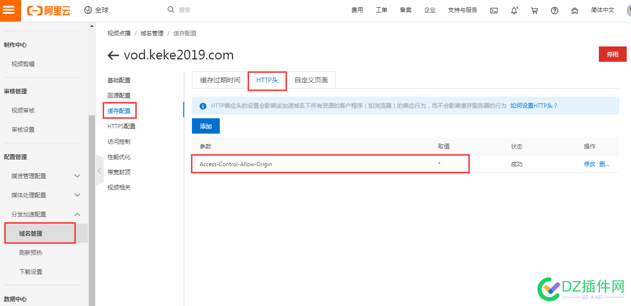631x306 pixels.
Task: Click the blue 添加 button
Action: tap(206, 126)
